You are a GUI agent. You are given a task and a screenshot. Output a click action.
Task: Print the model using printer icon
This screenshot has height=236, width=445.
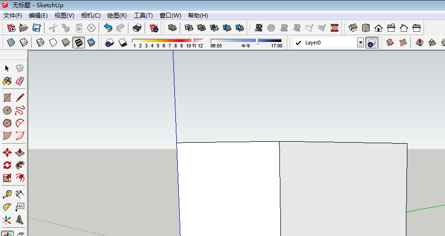coord(137,28)
